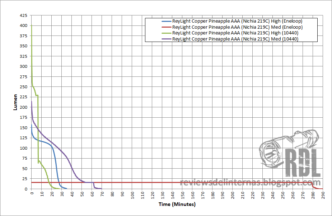Click the 225 label on the y-axis
The width and height of the screenshot is (332, 216).
[x=23, y=97]
